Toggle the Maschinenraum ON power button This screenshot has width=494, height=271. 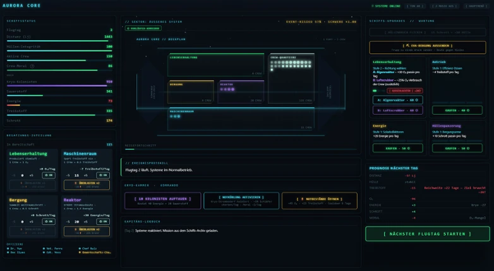point(103,175)
